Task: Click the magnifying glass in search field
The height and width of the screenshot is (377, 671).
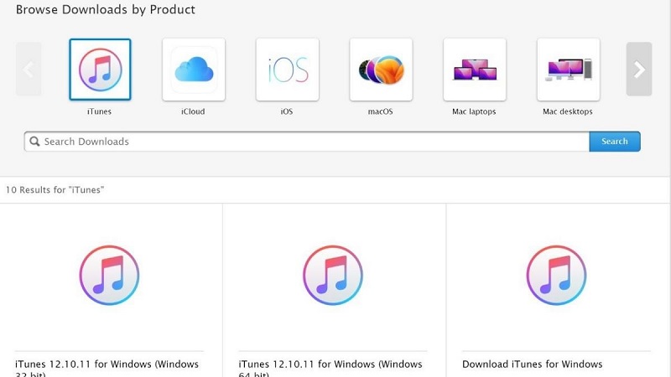Action: [34, 142]
